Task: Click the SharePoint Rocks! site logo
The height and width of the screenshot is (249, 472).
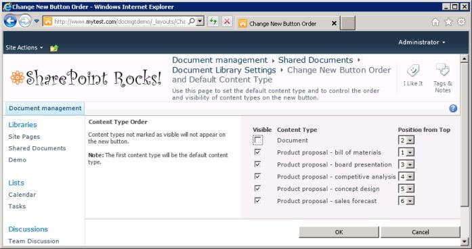Action: coord(86,78)
